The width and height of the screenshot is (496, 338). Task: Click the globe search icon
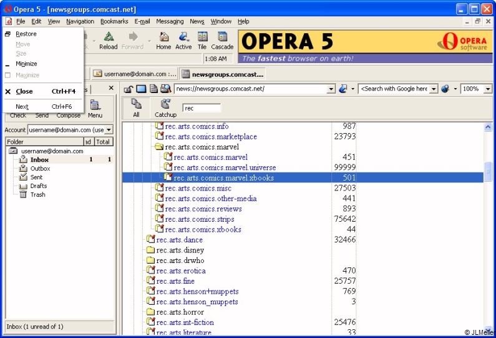445,89
